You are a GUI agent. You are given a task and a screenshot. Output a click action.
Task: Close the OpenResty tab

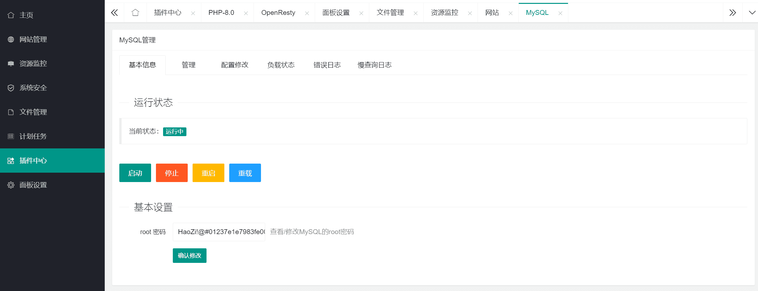pos(307,13)
